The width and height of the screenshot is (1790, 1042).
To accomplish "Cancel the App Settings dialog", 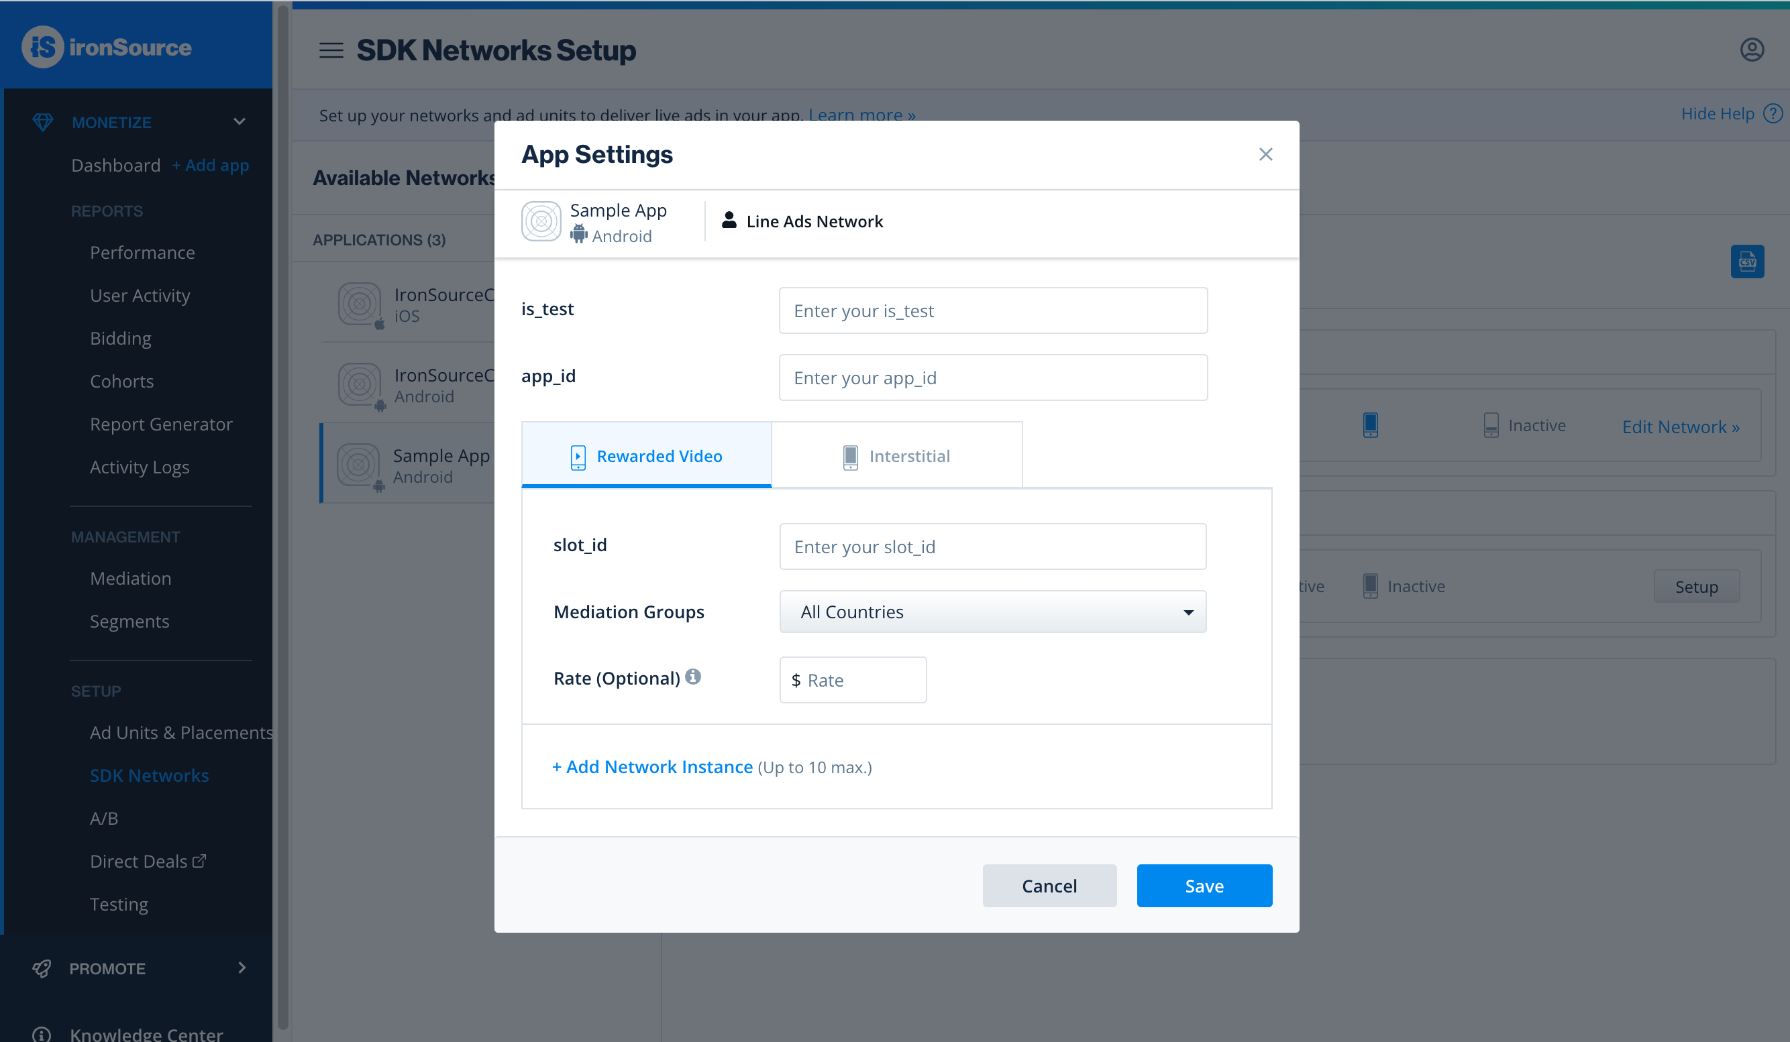I will point(1049,886).
